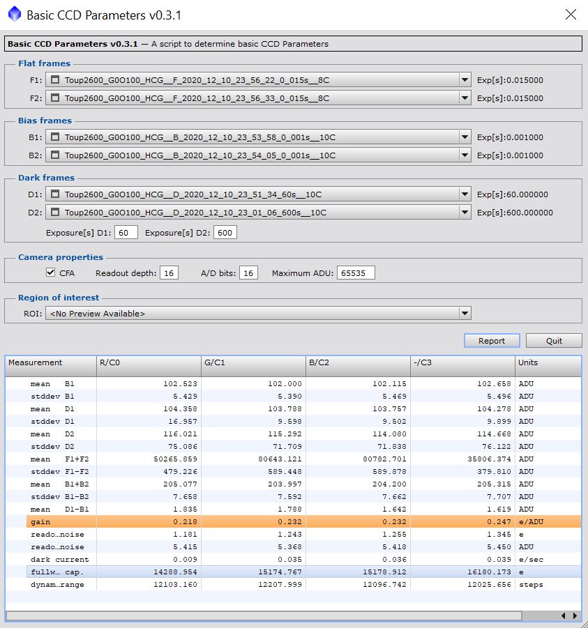Expand the ROI preview dropdown
Screen dimensions: 588x628
point(465,313)
